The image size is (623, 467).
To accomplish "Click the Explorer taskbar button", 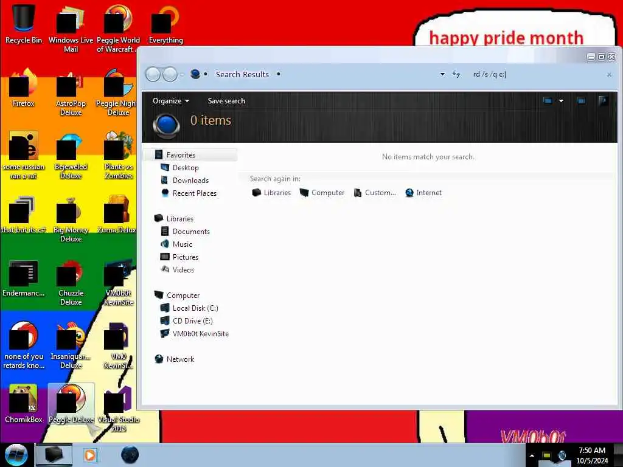I will (x=54, y=455).
